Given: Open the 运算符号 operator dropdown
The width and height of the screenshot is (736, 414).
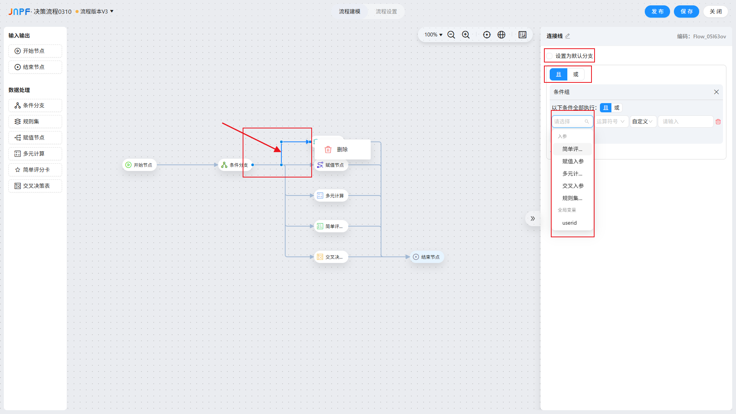Looking at the screenshot, I should [x=610, y=122].
